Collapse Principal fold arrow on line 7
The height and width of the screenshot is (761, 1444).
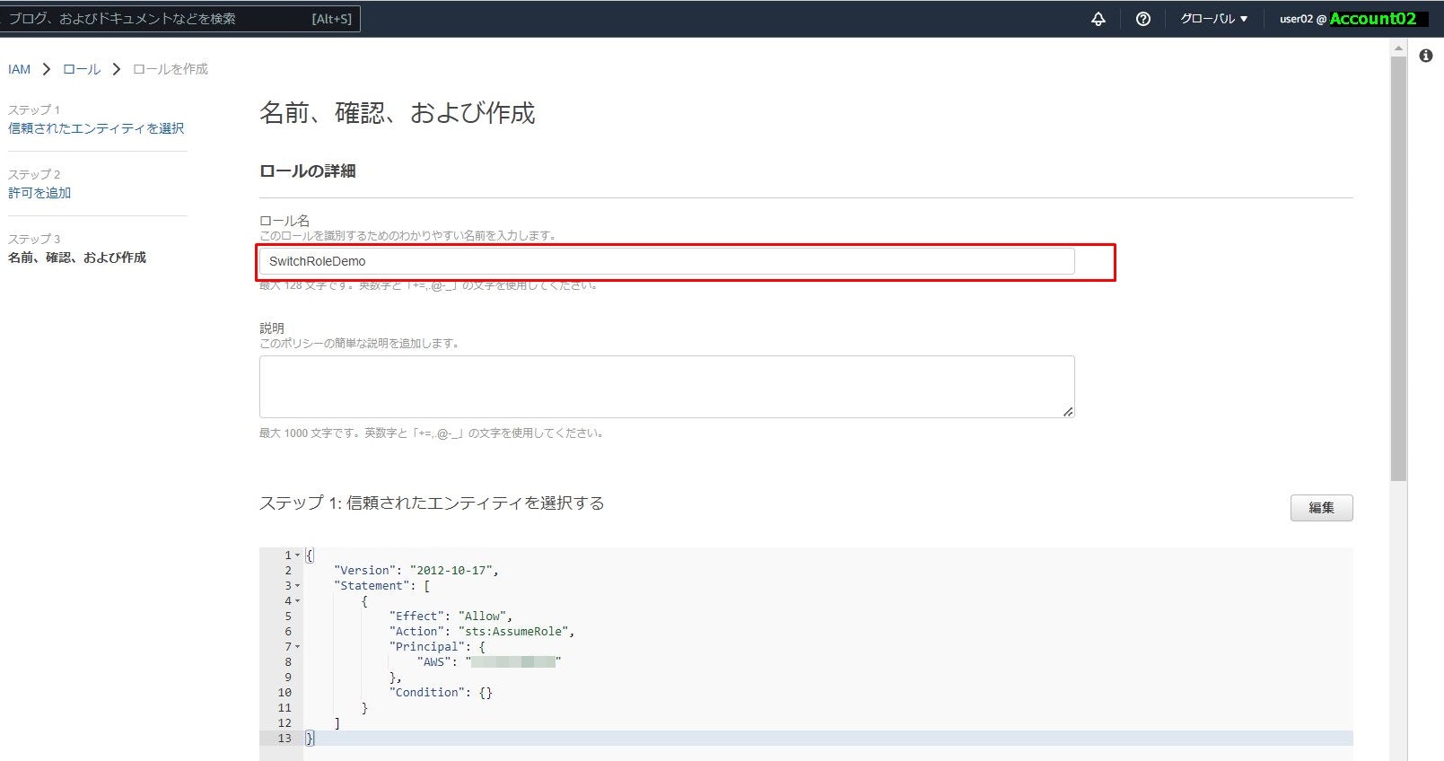298,647
